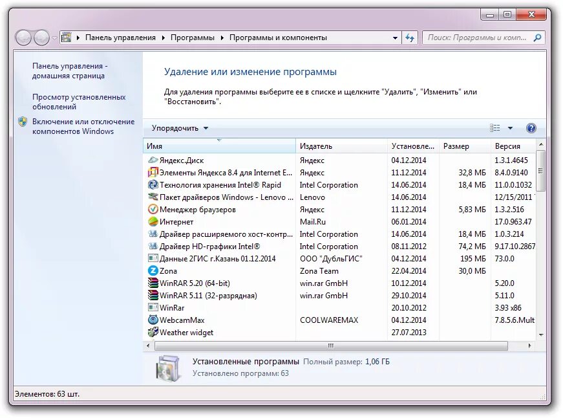Screen dimensions: 563x418
Task: Click the view mode icon
Action: (x=494, y=128)
